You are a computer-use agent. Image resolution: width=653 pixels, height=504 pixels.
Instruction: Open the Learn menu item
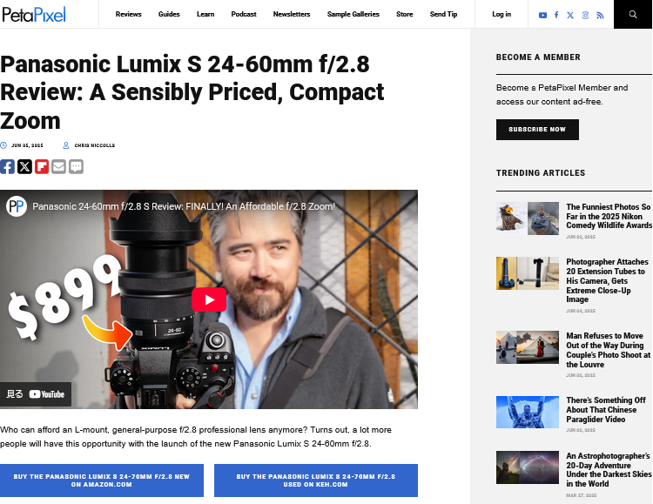[205, 14]
